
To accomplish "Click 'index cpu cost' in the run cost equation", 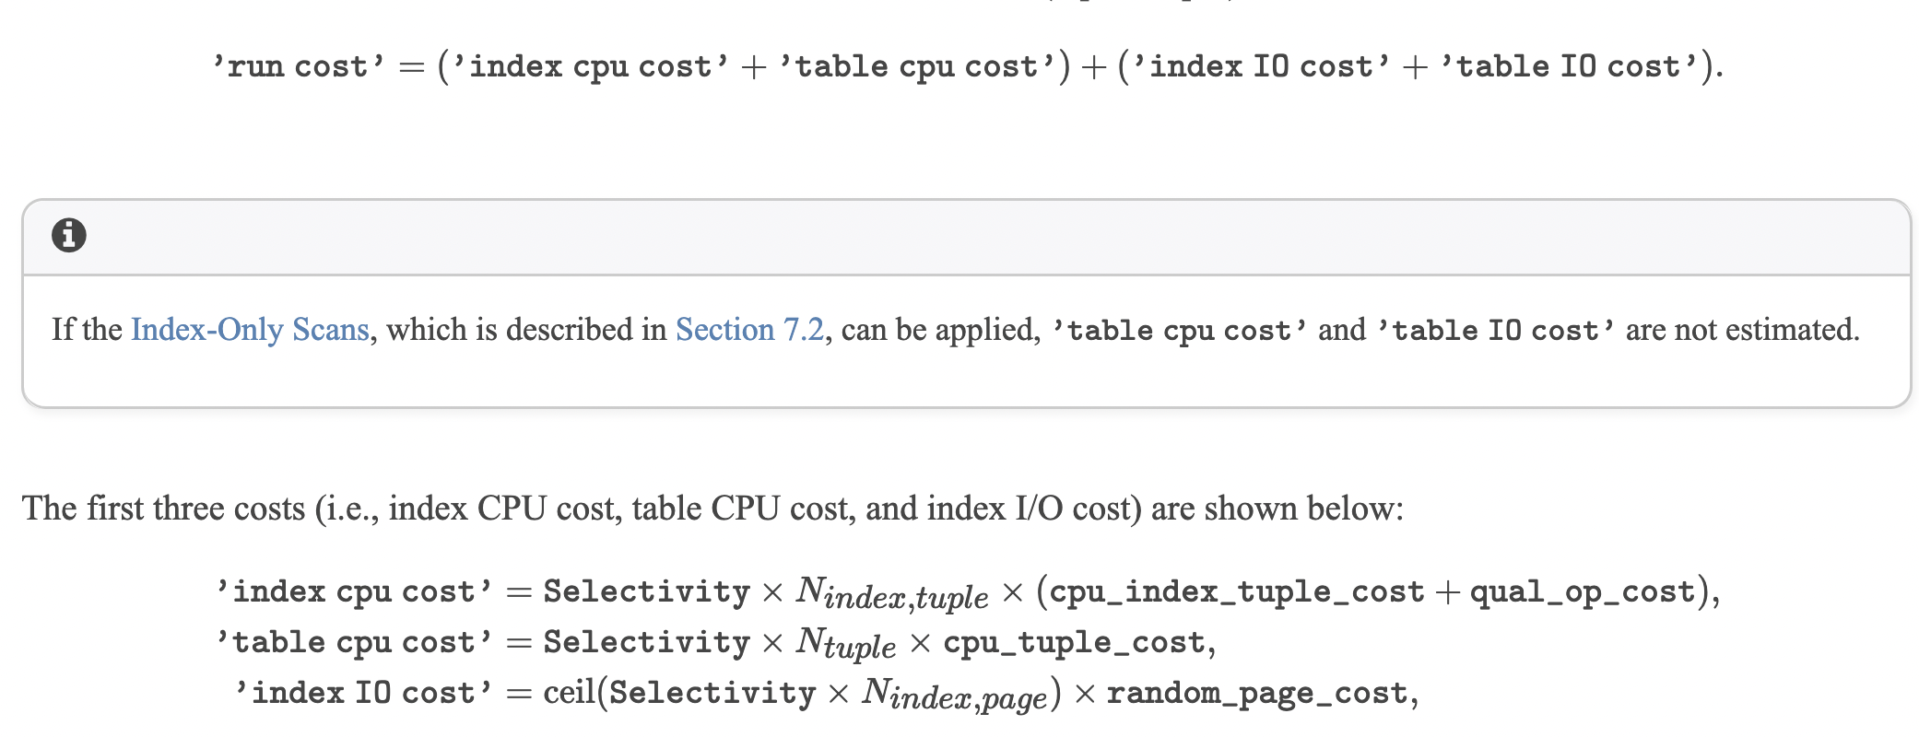I will tap(591, 66).
